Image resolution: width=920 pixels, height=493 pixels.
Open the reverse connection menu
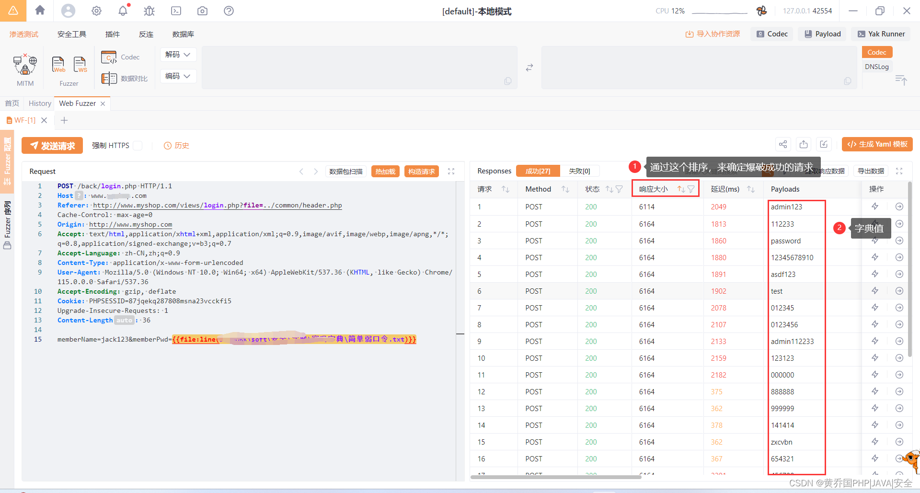tap(146, 34)
